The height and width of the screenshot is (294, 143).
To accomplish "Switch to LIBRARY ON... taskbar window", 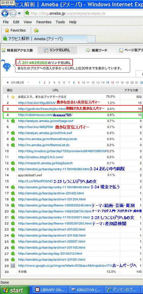I will (x=50, y=290).
